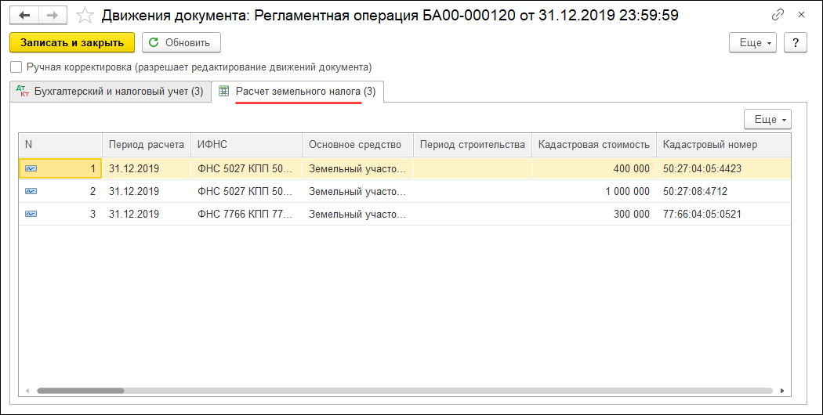
Task: Click the Обновить refresh button
Action: click(x=181, y=42)
